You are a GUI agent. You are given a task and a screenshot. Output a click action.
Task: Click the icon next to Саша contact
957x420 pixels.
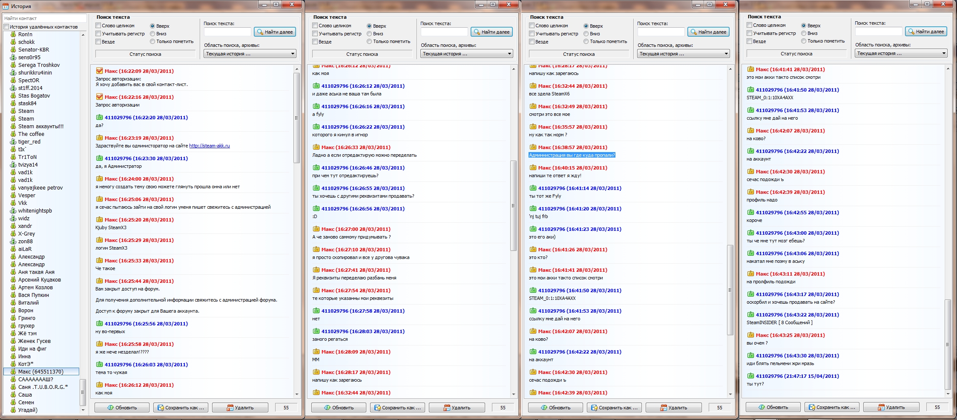13,395
